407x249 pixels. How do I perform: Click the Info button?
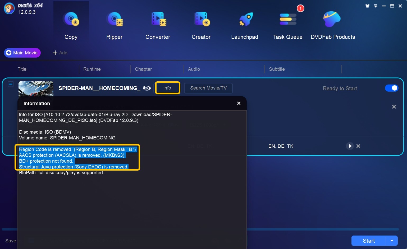click(x=167, y=88)
